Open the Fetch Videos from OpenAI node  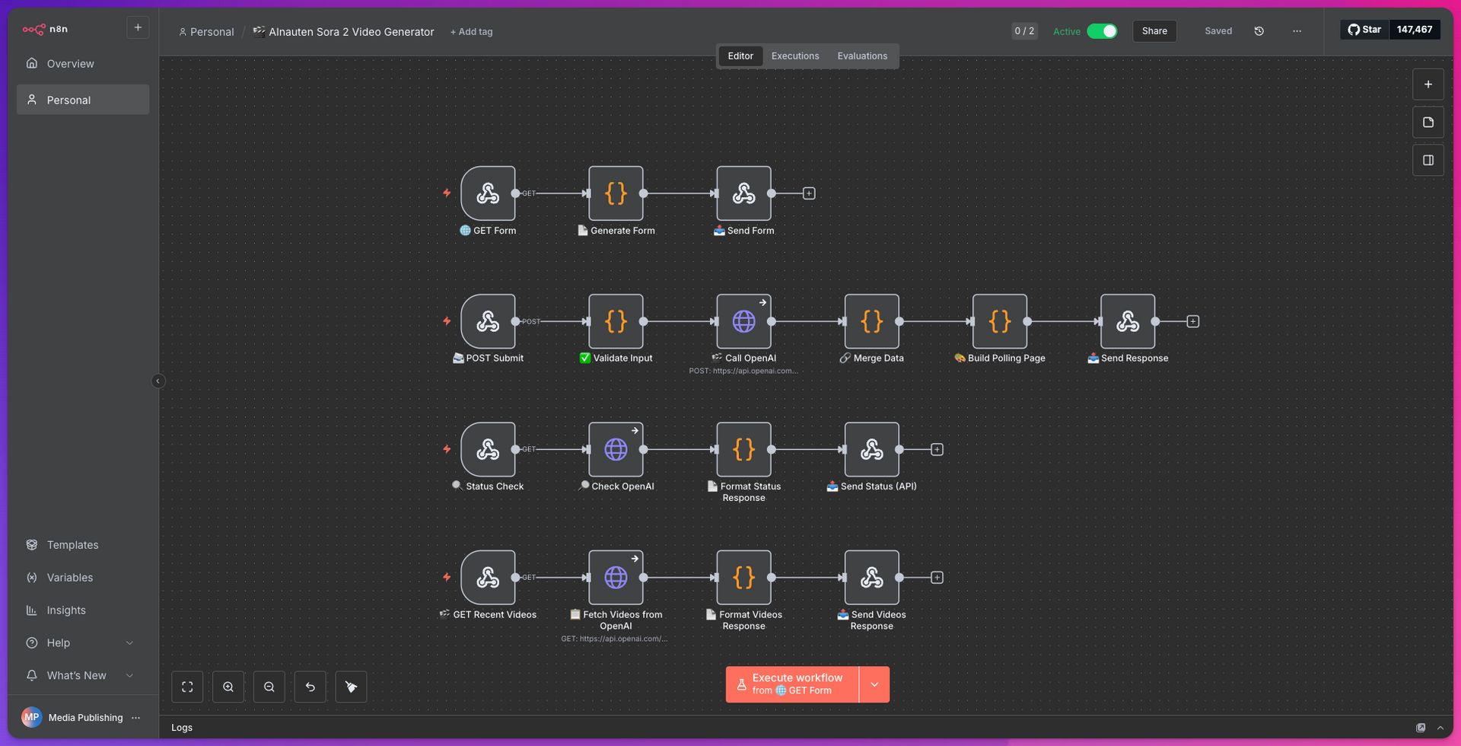(x=616, y=577)
